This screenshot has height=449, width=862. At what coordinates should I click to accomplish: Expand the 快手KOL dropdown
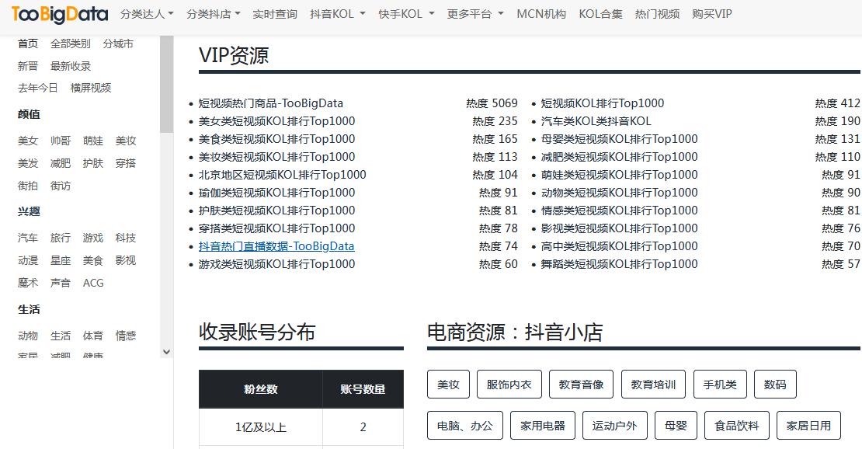pos(405,13)
